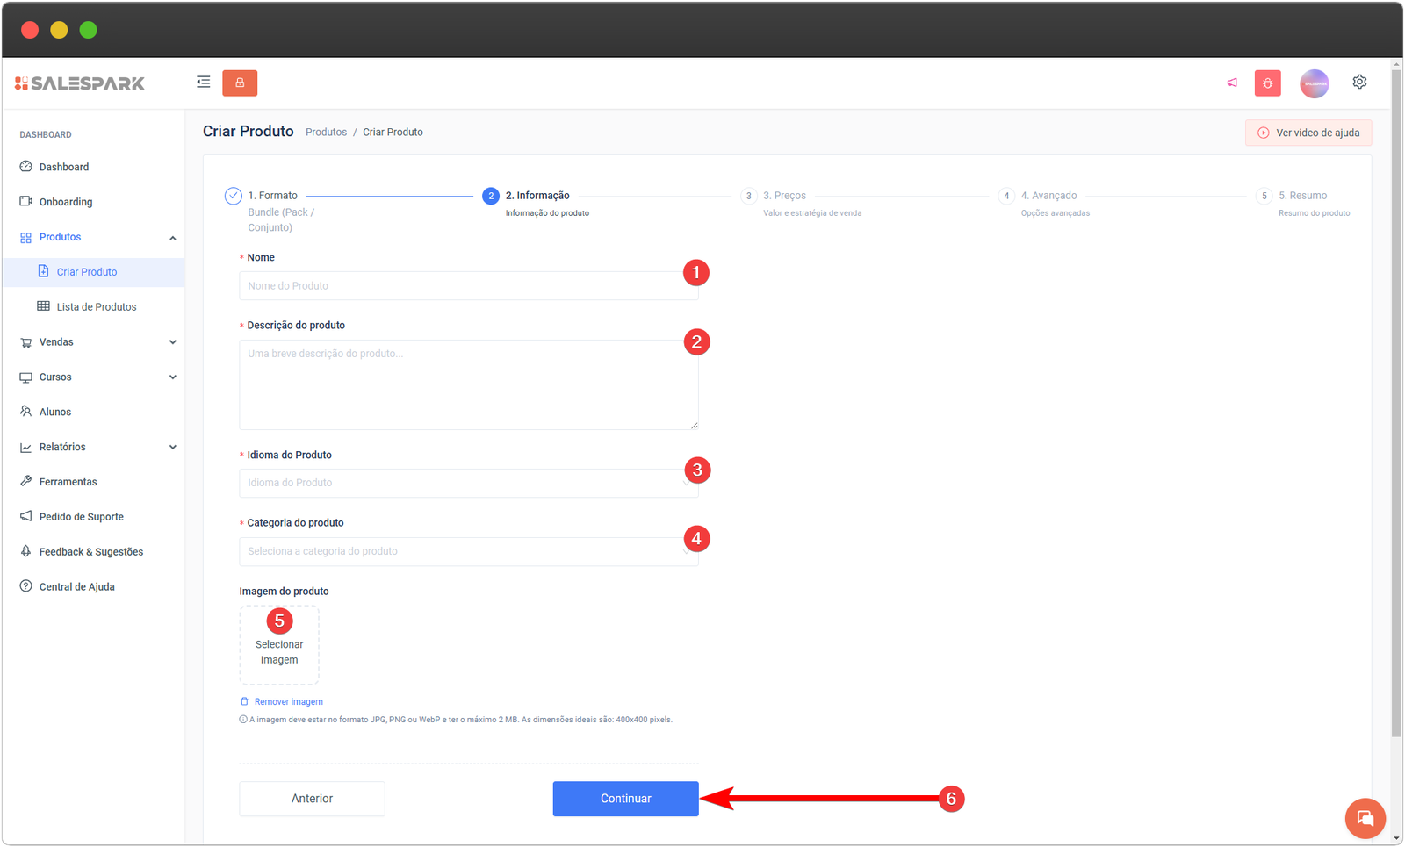Open the user profile avatar
Viewport: 1405px width, 847px height.
pos(1314,83)
